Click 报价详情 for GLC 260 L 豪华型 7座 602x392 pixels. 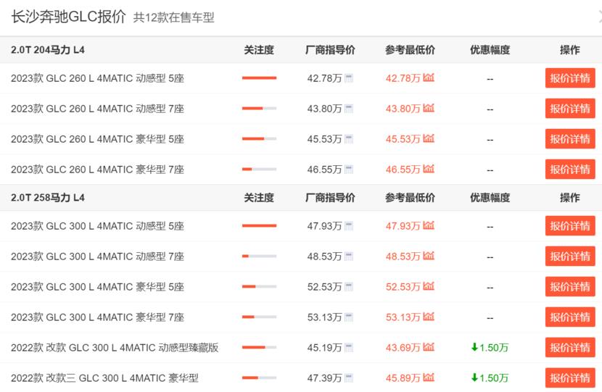[x=570, y=169]
